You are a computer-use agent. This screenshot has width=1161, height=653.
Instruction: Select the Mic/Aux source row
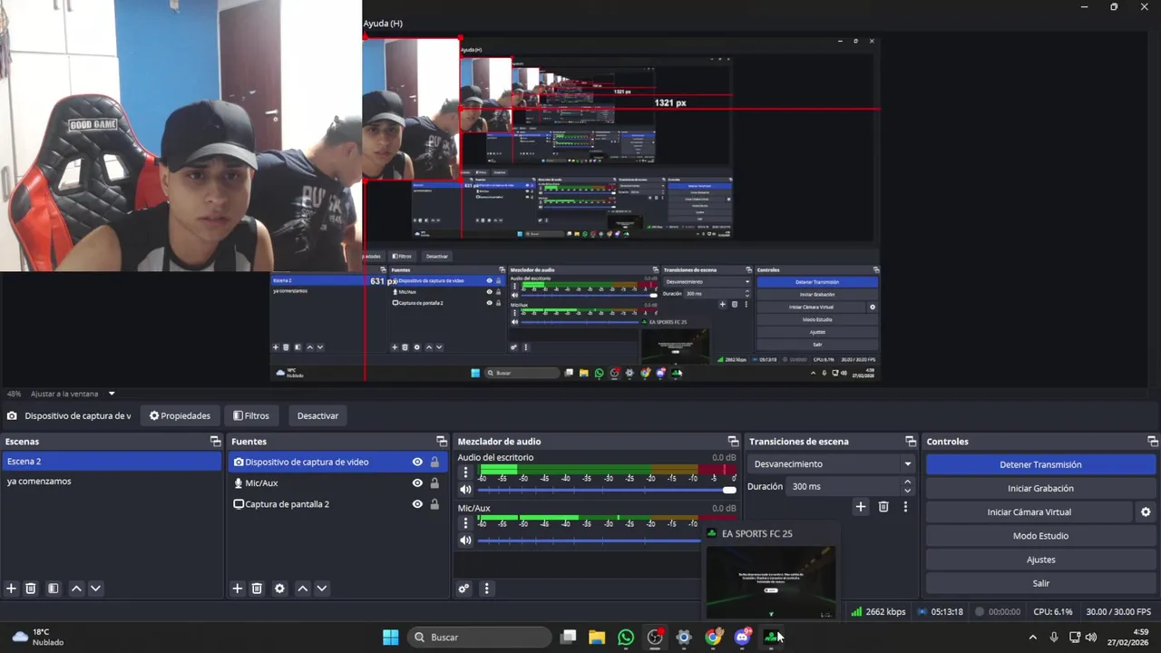pyautogui.click(x=338, y=483)
